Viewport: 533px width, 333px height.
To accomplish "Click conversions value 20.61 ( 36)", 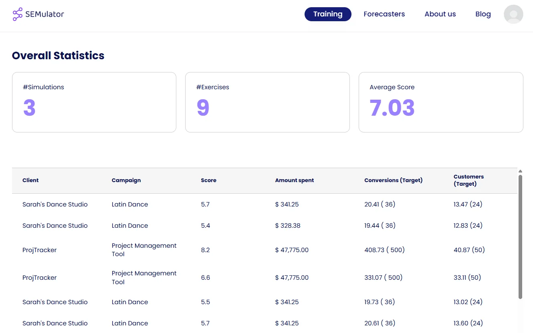I will click(380, 323).
